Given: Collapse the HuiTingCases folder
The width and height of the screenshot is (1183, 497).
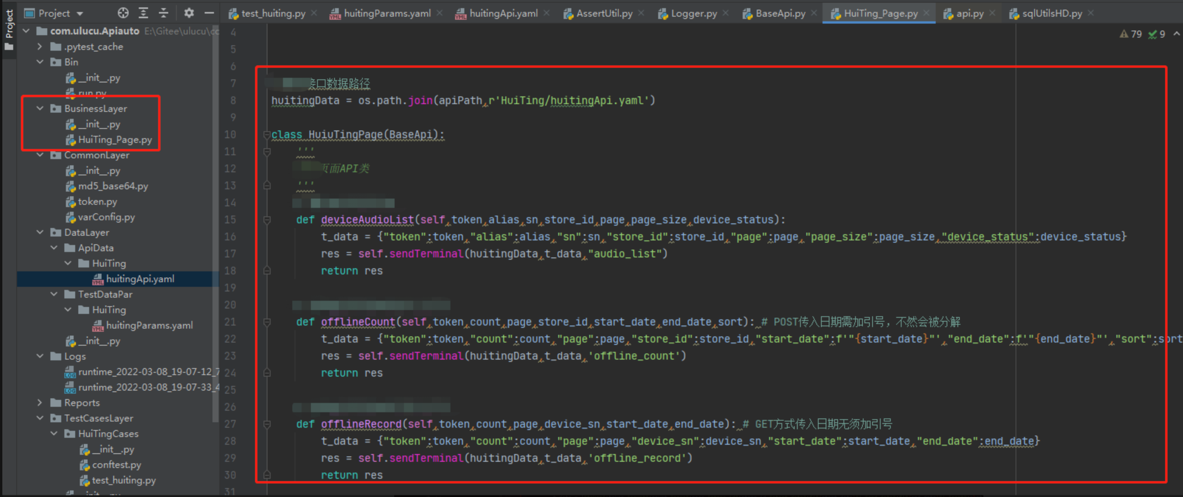Looking at the screenshot, I should (54, 434).
